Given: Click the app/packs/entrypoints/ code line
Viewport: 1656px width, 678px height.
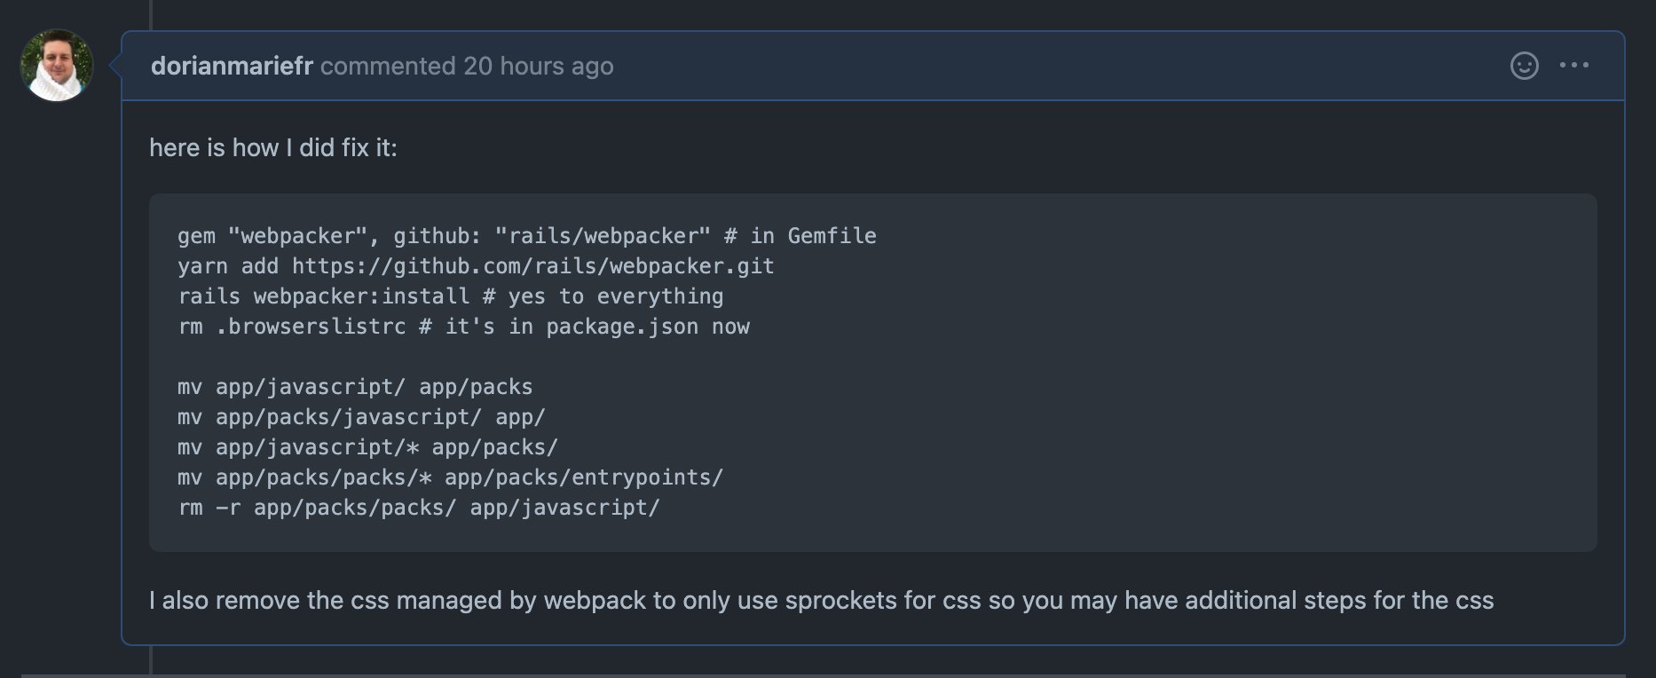Looking at the screenshot, I should [451, 477].
